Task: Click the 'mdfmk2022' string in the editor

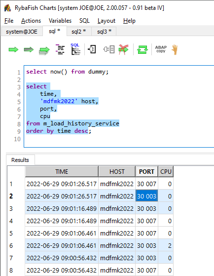Action: pyautogui.click(x=59, y=101)
